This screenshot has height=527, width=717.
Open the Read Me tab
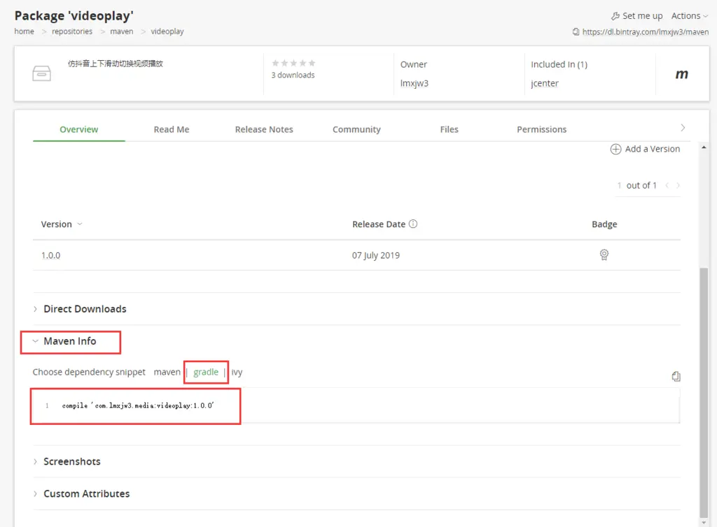[172, 129]
